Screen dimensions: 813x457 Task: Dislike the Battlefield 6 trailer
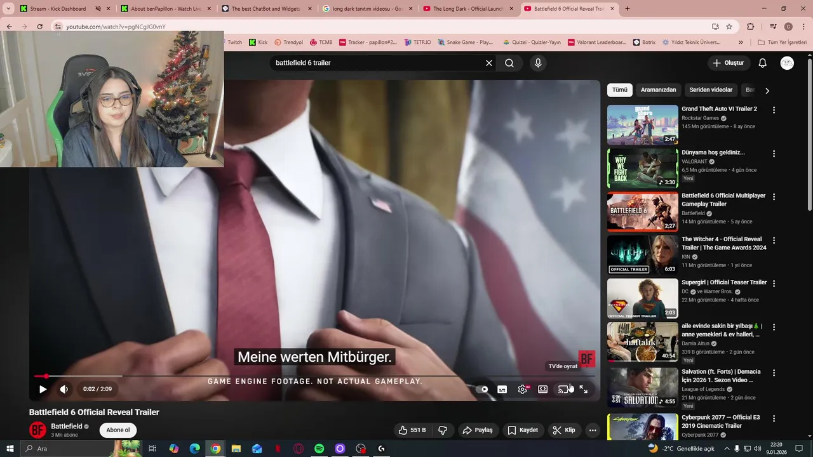pos(443,430)
